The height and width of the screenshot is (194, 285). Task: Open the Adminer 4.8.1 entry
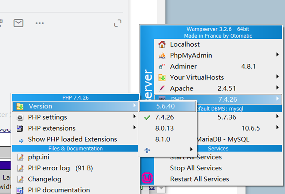coord(218,66)
